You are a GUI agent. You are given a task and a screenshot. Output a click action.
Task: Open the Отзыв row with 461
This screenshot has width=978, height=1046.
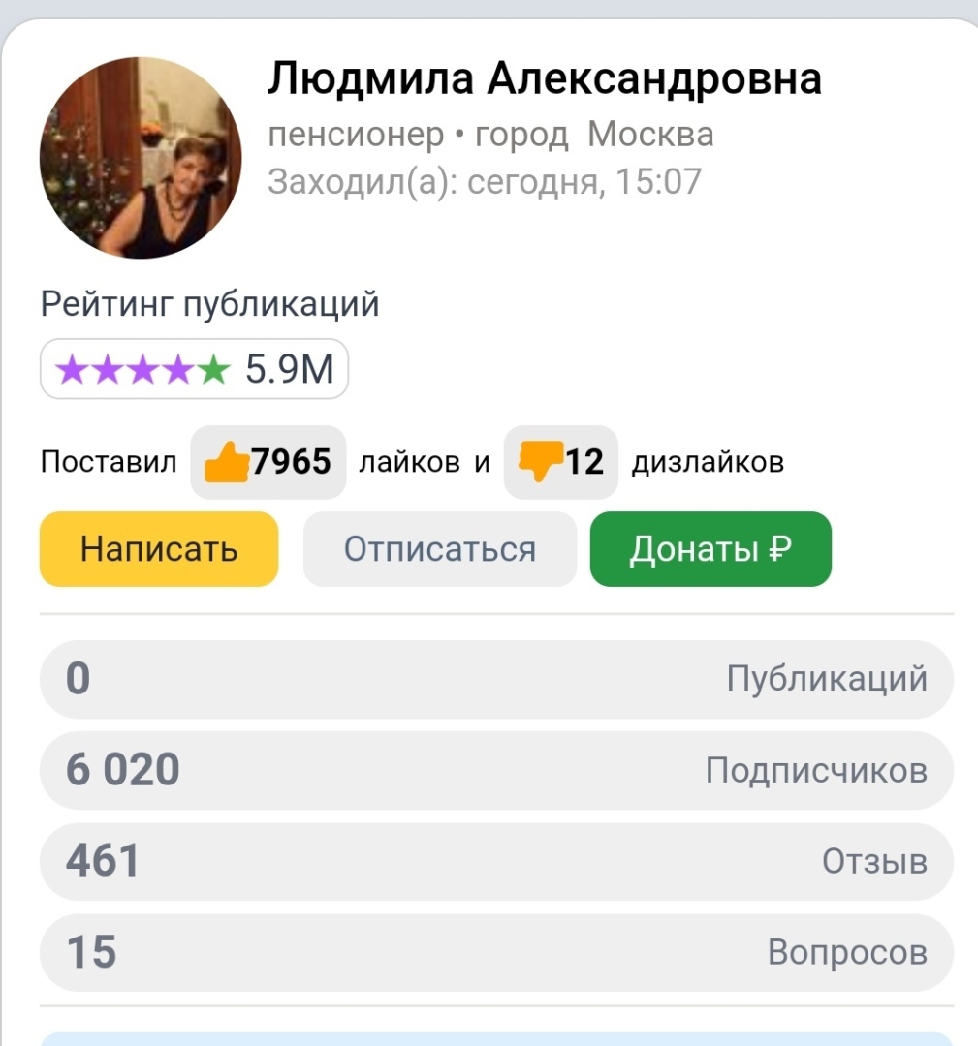(x=496, y=861)
